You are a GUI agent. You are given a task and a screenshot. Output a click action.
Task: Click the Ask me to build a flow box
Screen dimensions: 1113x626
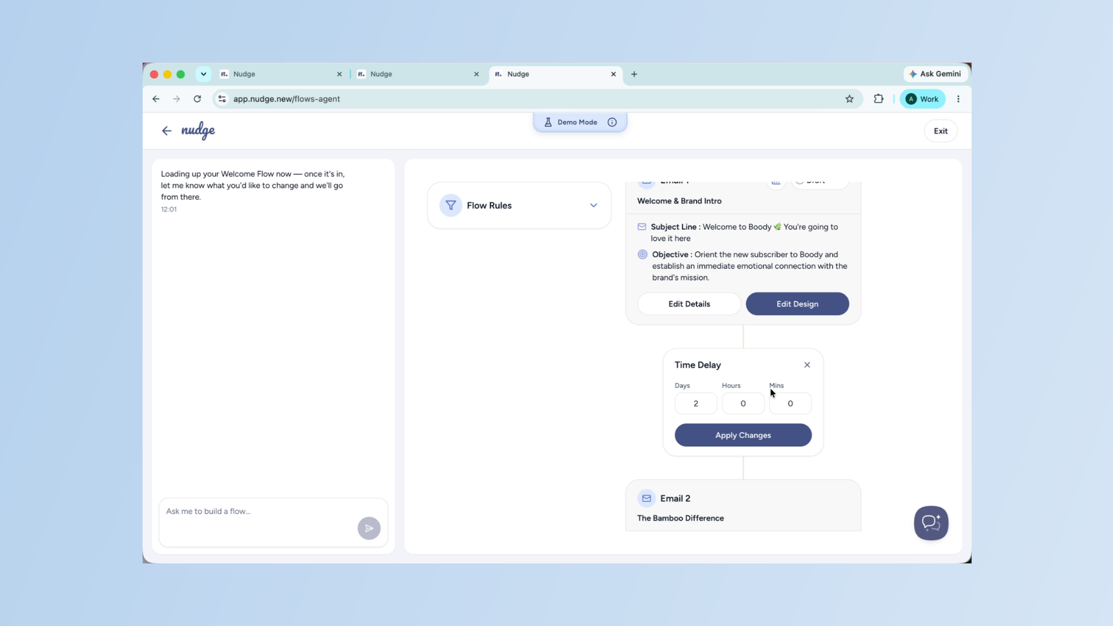coord(273,522)
